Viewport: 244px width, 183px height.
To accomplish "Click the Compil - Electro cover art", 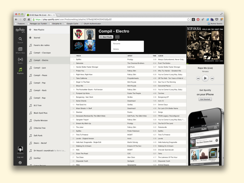I will pyautogui.click(x=84, y=40).
